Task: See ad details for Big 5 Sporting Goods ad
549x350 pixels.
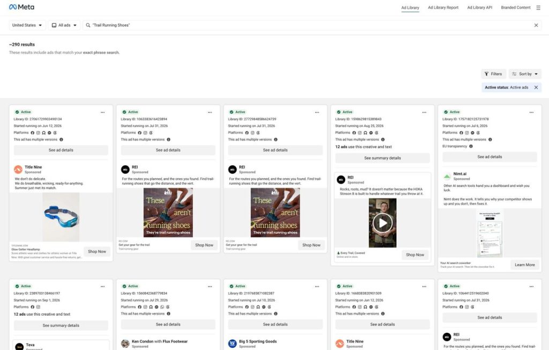Action: pyautogui.click(x=275, y=324)
